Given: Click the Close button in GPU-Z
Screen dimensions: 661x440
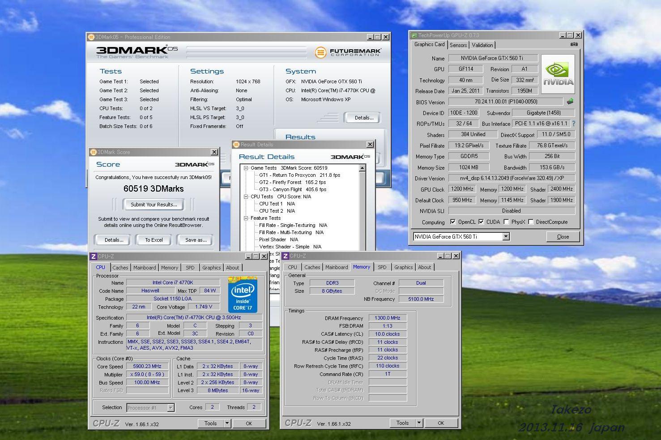Looking at the screenshot, I should click(563, 237).
